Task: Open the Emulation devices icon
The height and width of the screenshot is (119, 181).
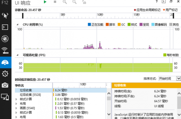Action: (5, 97)
